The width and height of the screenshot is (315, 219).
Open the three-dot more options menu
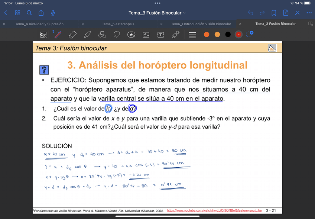(x=309, y=13)
